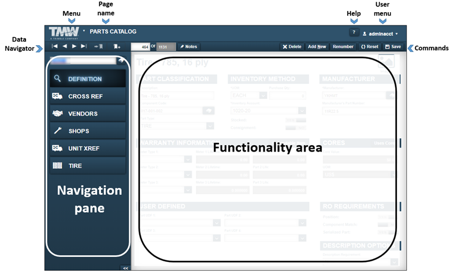Screen dimensions: 450x273
Task: Click the Purchase Qty field
Action: point(288,95)
